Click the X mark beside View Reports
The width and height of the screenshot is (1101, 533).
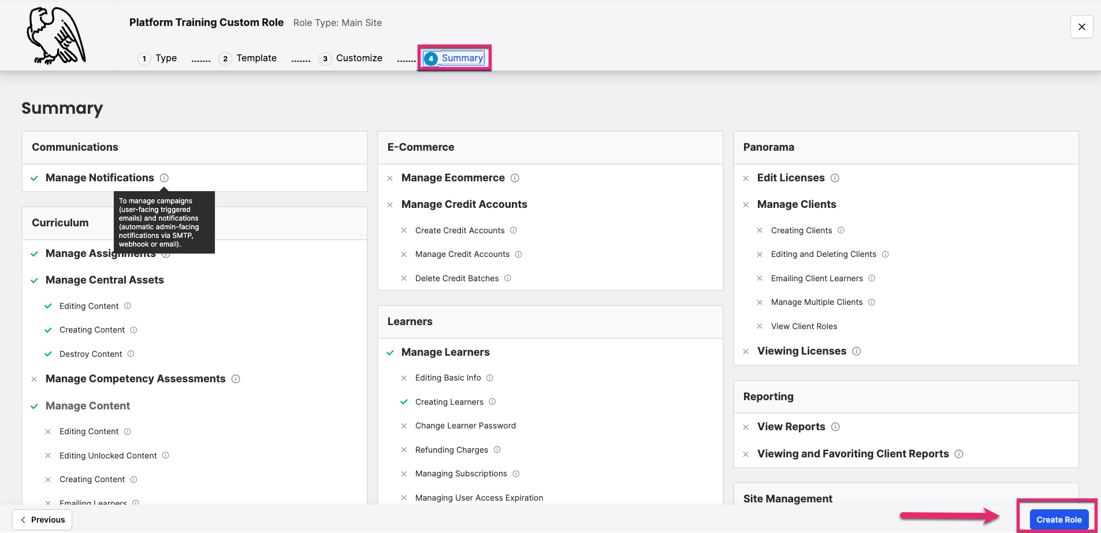(746, 427)
